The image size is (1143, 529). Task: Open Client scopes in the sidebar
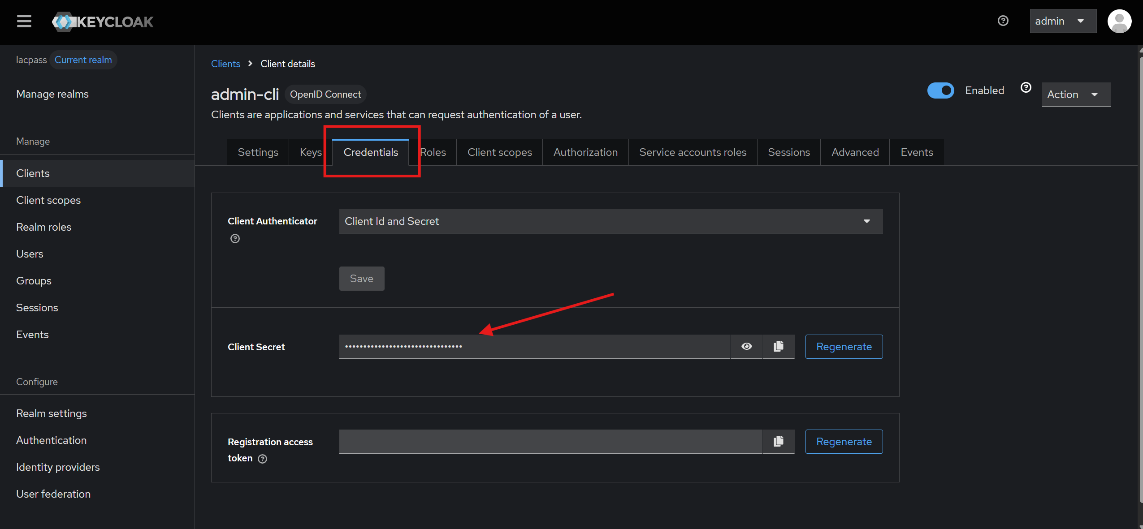tap(97, 200)
